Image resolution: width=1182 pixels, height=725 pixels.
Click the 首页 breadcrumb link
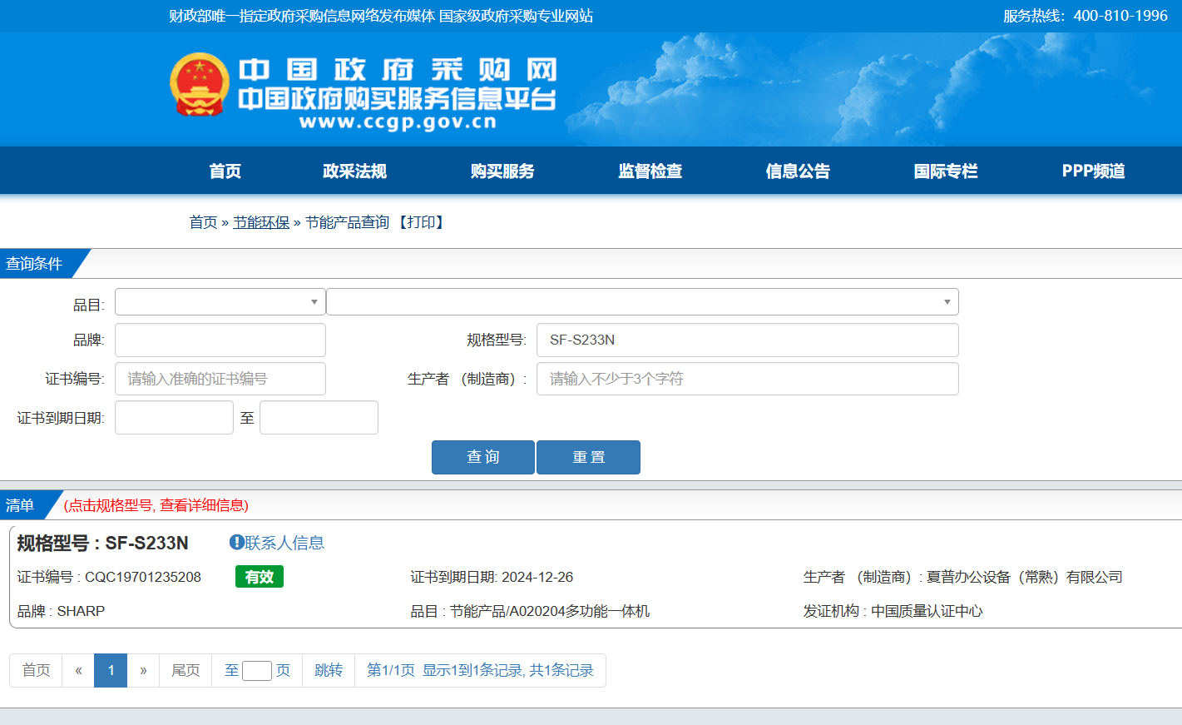coord(203,222)
